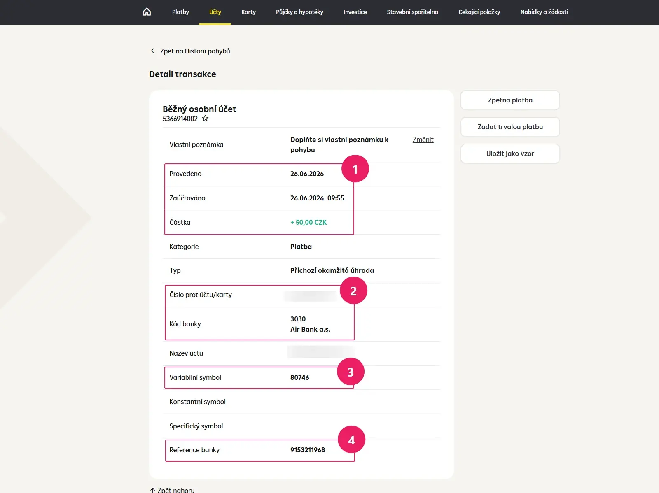The image size is (659, 493).
Task: Open Čekající položky section
Action: pyautogui.click(x=479, y=12)
